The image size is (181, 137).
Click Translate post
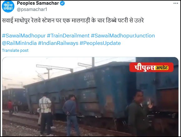coord(15,51)
